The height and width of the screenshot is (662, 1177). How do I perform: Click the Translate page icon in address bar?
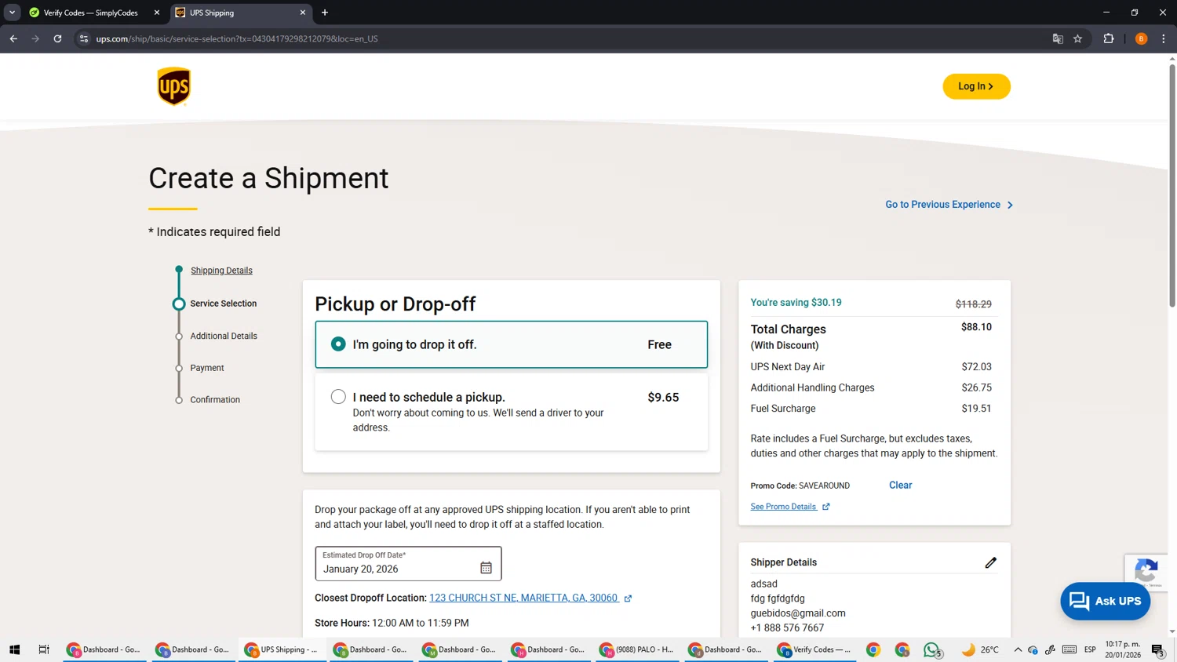1057,38
